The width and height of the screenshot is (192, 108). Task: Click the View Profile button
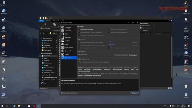(121, 55)
